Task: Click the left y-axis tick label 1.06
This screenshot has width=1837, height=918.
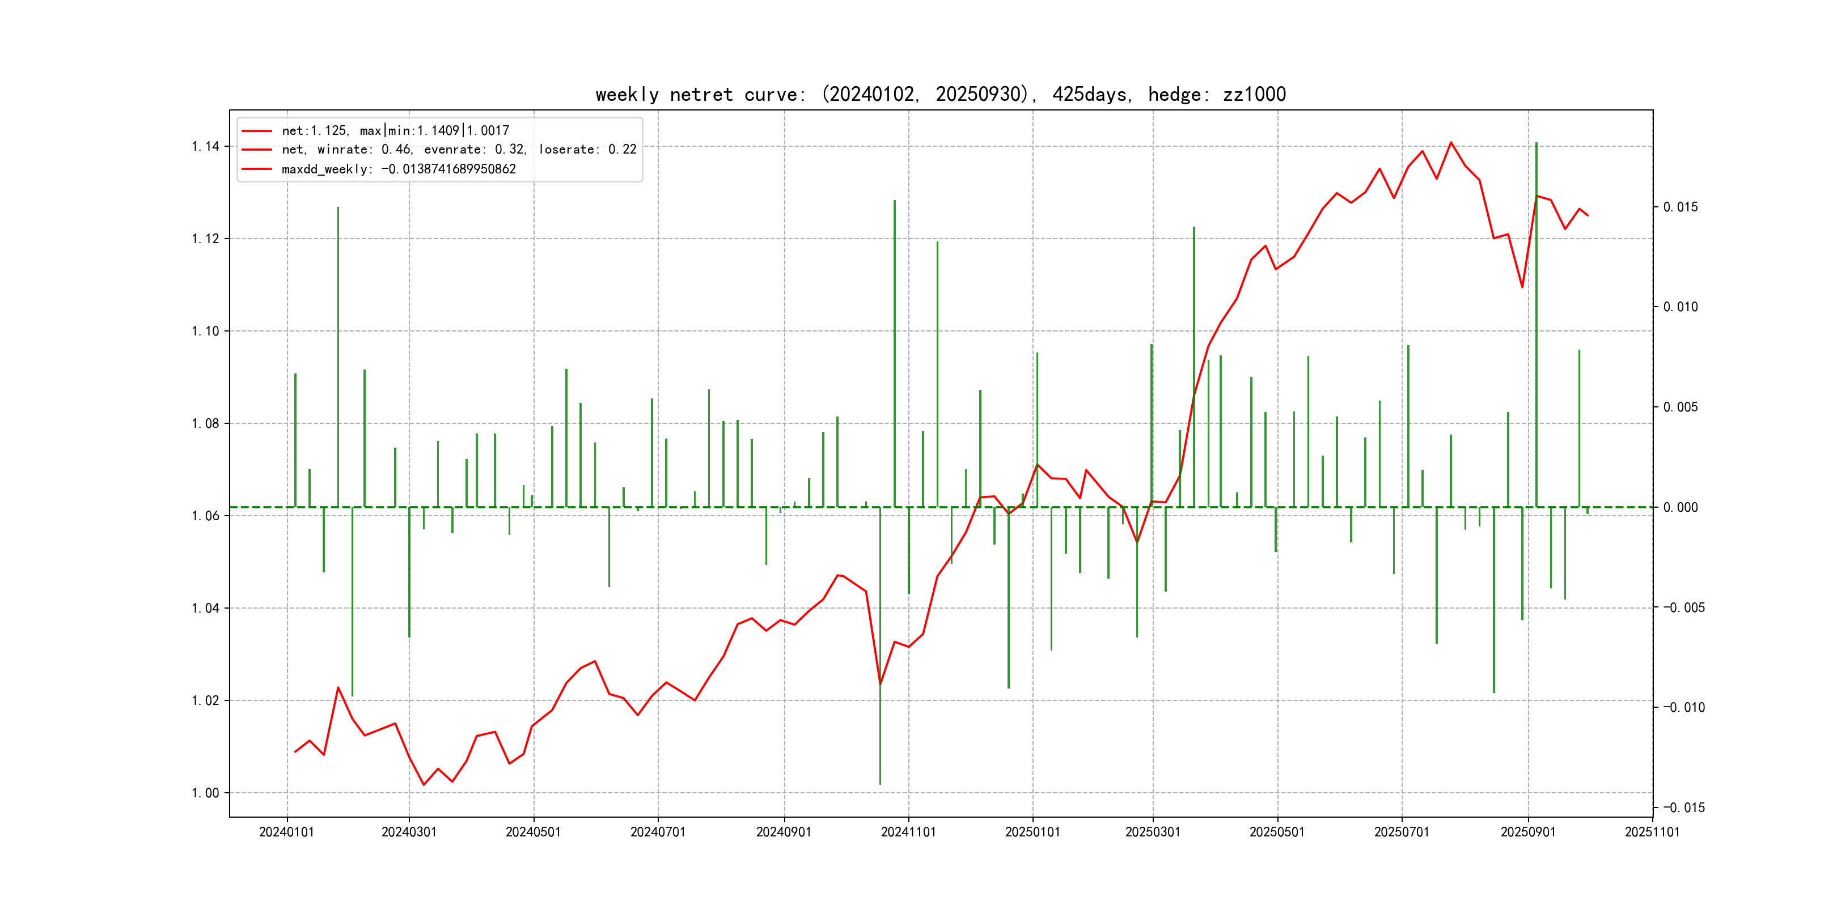Action: point(205,516)
